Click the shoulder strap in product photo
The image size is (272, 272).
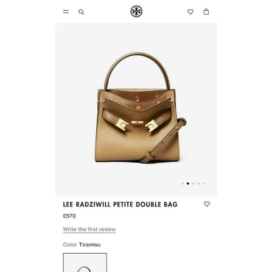(x=163, y=140)
